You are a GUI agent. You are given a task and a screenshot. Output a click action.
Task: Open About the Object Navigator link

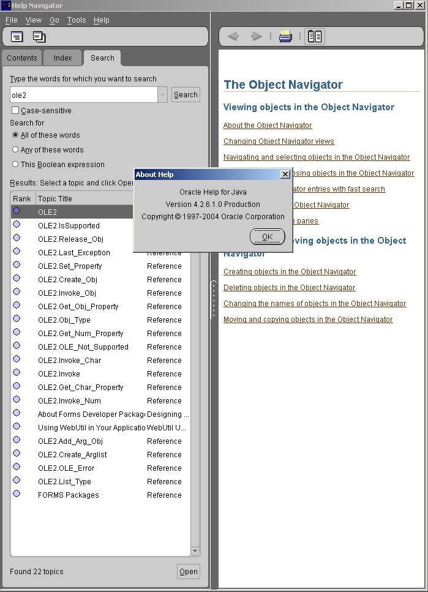coord(268,126)
